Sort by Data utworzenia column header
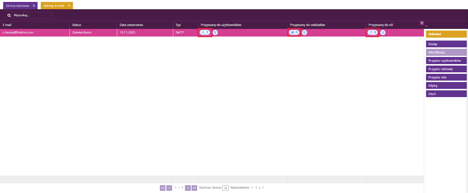 click(145, 25)
